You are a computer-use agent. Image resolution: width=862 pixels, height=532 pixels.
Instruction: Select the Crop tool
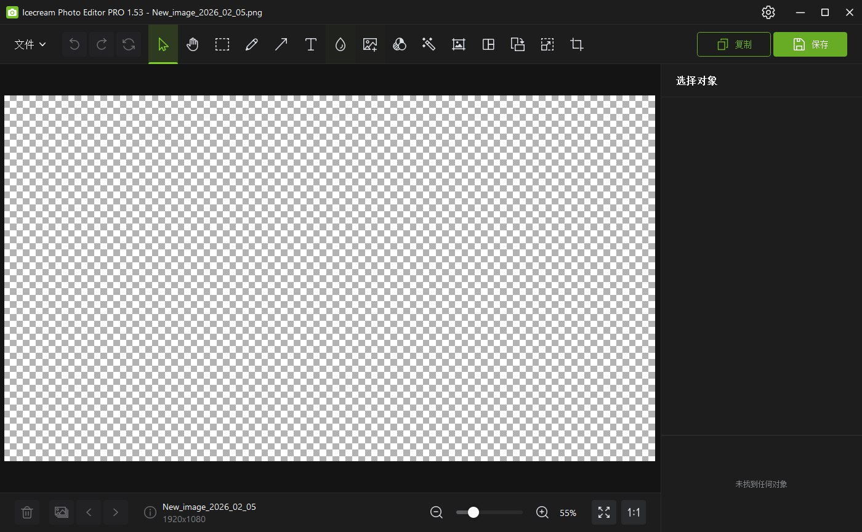point(577,44)
